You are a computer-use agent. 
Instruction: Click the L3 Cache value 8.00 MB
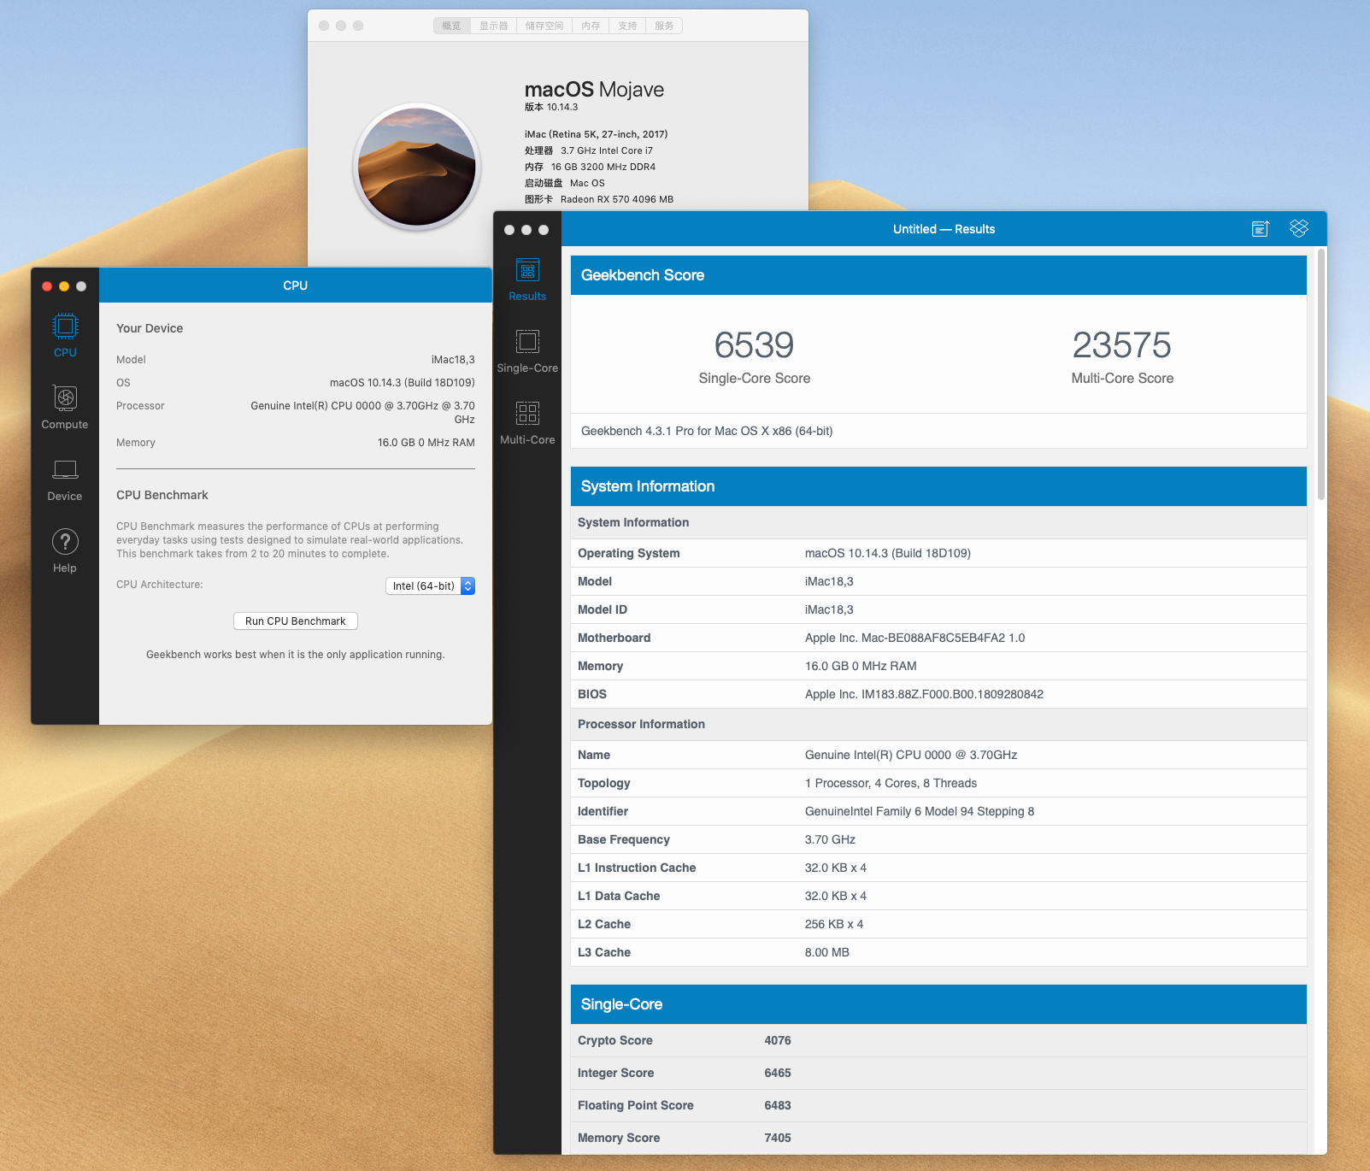tap(827, 952)
